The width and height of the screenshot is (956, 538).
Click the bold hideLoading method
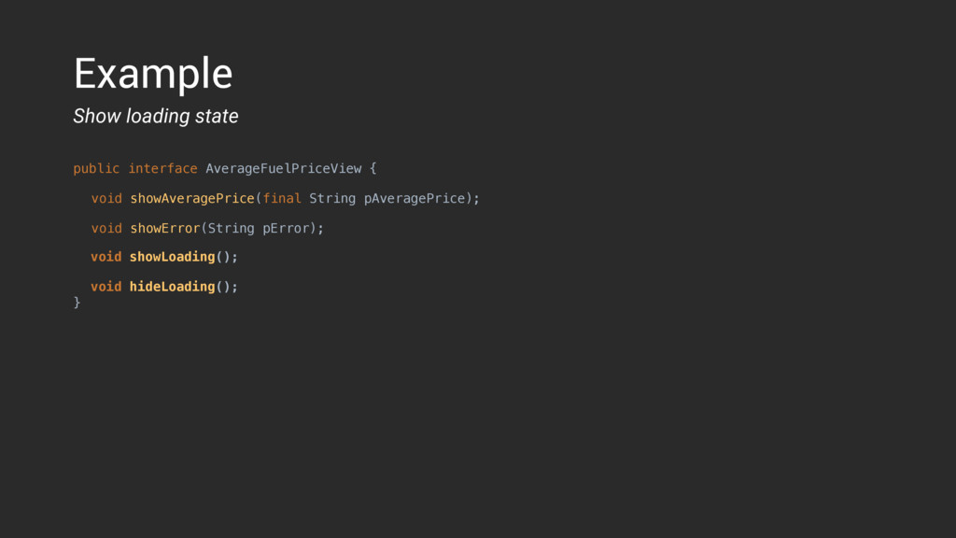click(172, 287)
